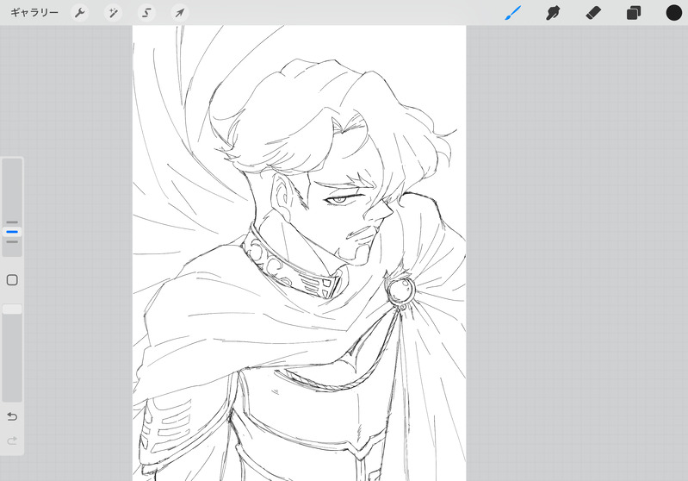Viewport: 688px width, 481px height.
Task: Open the Layers panel
Action: (x=634, y=13)
